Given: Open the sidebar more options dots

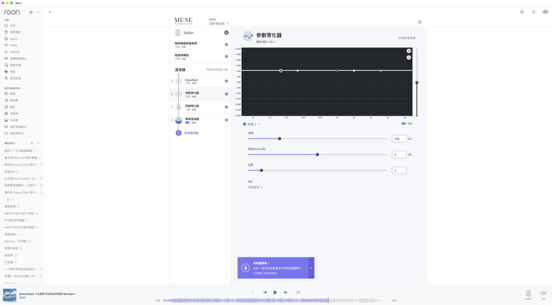Looking at the screenshot, I should (38, 12).
